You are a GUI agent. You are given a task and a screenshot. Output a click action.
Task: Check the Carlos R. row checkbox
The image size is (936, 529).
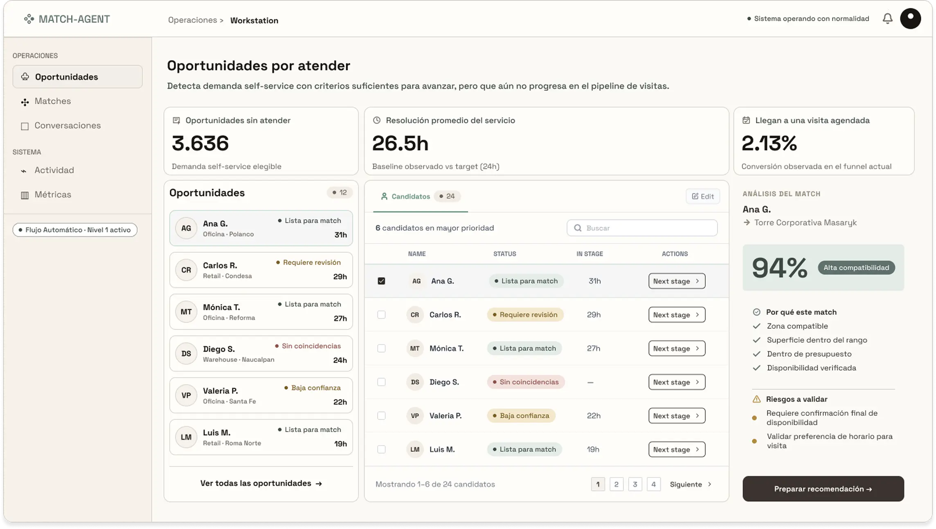tap(381, 314)
